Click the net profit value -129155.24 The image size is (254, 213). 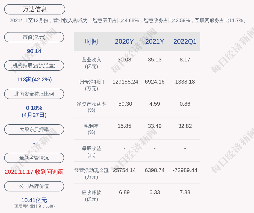pyautogui.click(x=124, y=82)
